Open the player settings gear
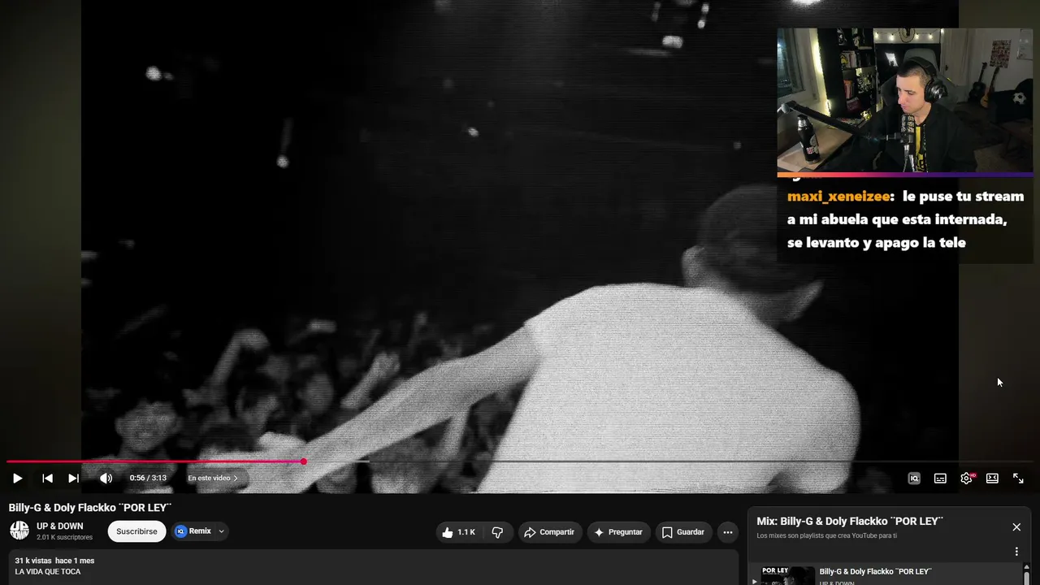The width and height of the screenshot is (1040, 585). pos(966,479)
